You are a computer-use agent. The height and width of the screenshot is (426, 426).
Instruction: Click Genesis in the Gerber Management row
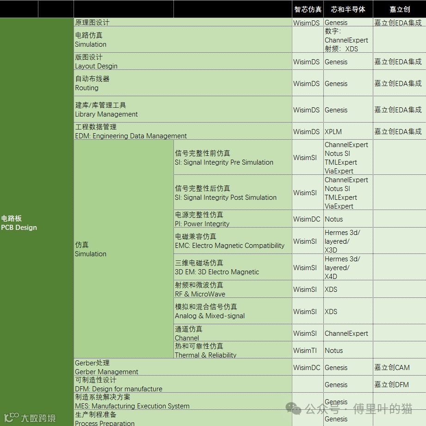pyautogui.click(x=348, y=367)
